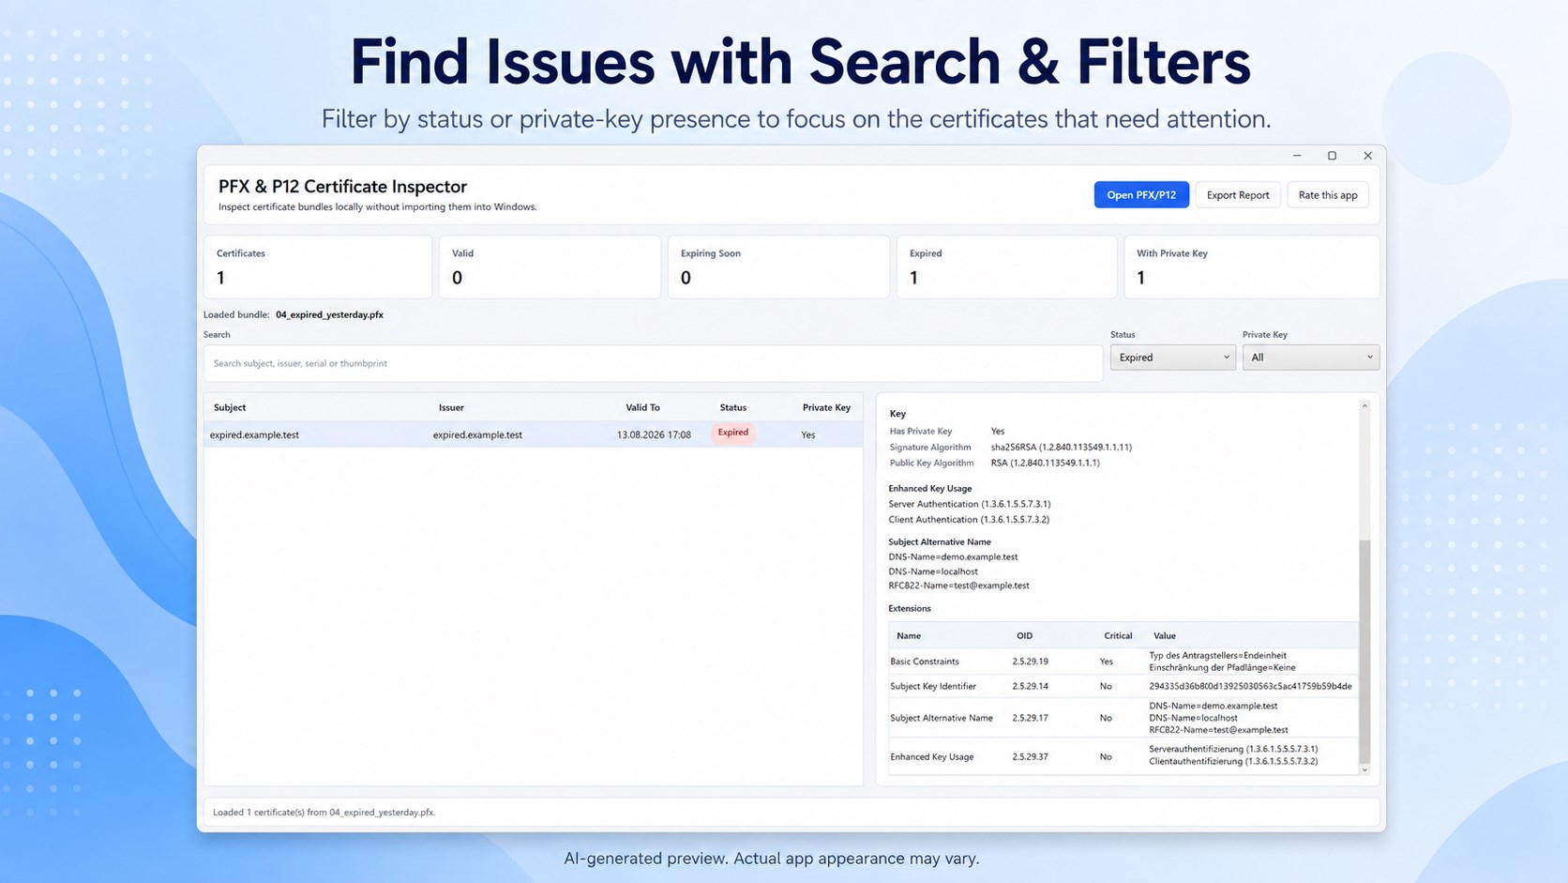
Task: Click the 13.08.2026 17:08 date cell
Action: 654,434
